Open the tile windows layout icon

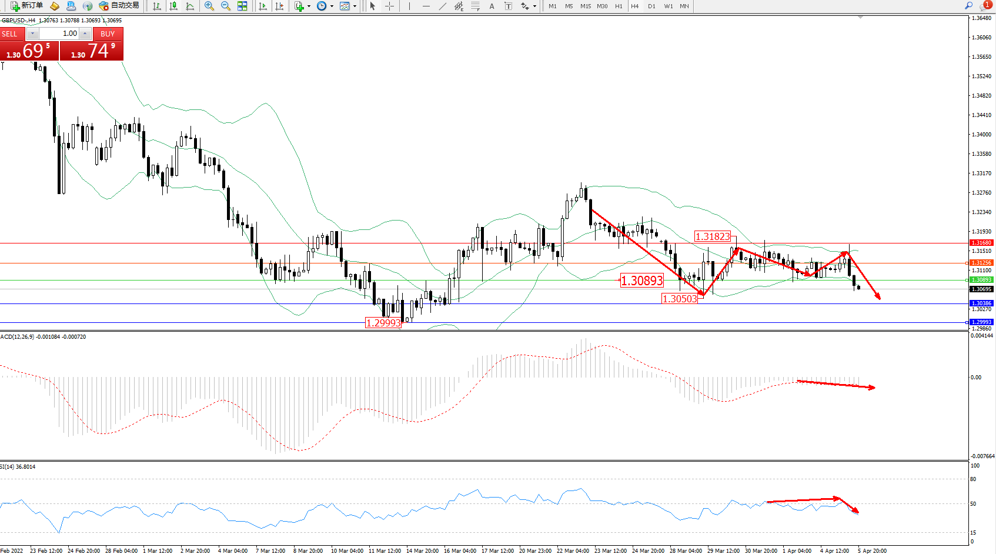click(x=242, y=6)
